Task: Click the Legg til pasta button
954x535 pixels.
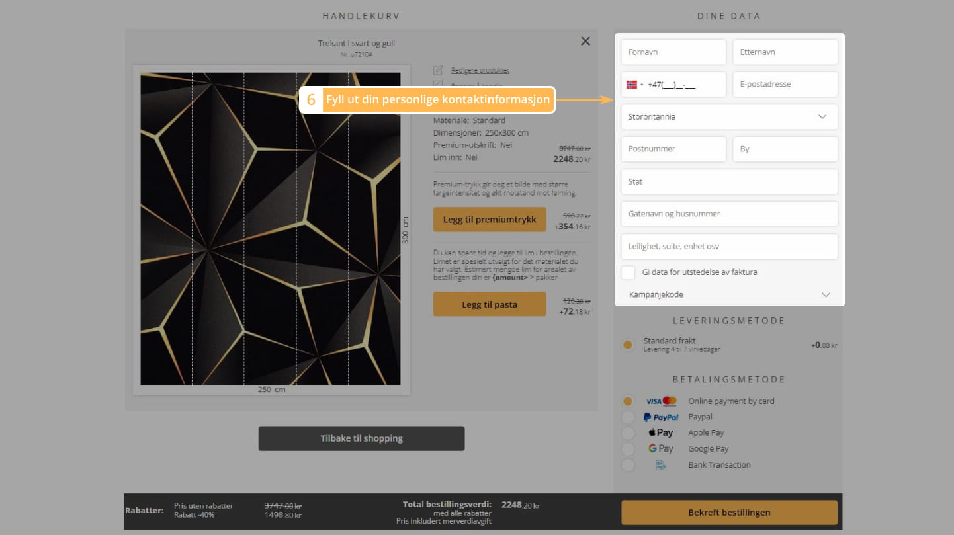Action: click(x=490, y=305)
